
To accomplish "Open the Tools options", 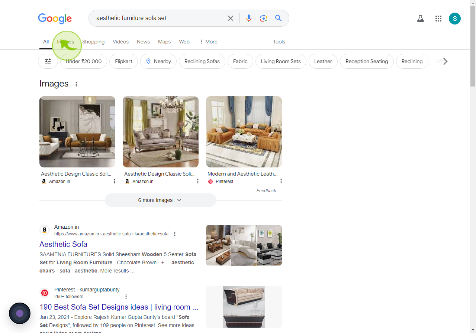I will [x=279, y=42].
